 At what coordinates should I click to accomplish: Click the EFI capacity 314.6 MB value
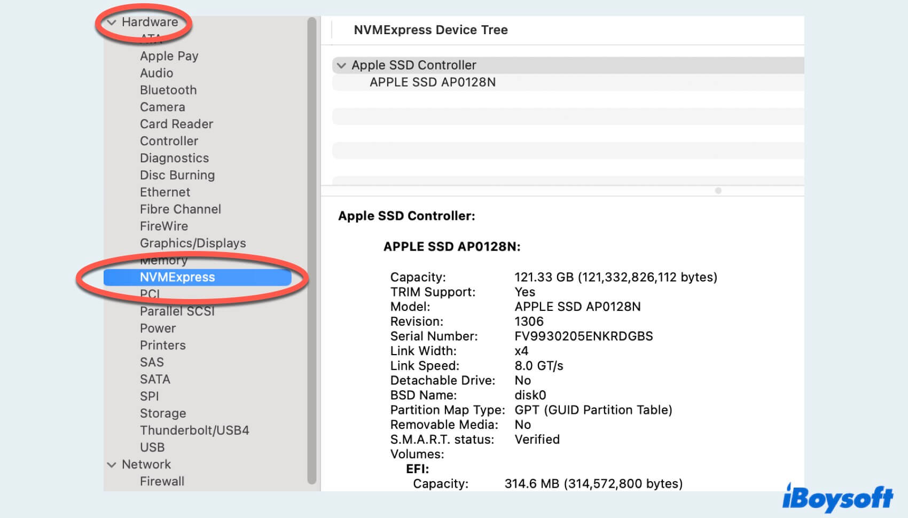(x=593, y=484)
